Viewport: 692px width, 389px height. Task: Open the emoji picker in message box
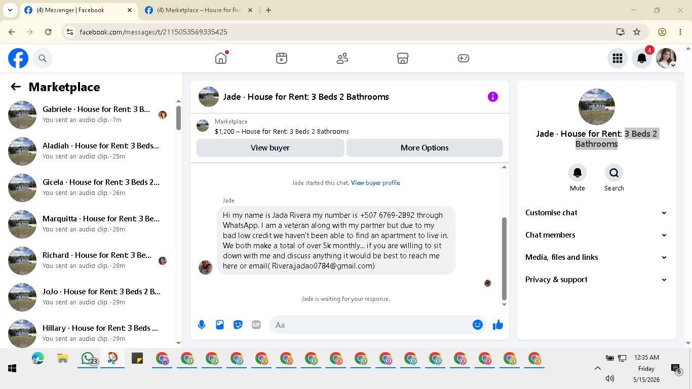[x=478, y=325]
